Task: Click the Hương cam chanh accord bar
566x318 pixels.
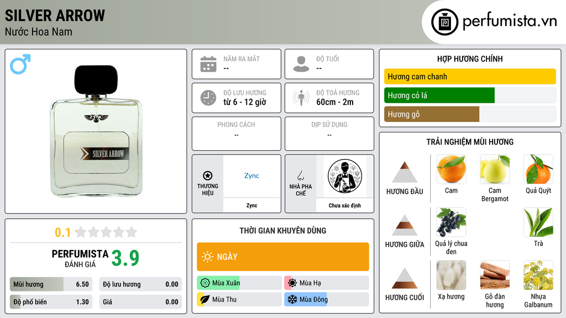Action: (470, 76)
